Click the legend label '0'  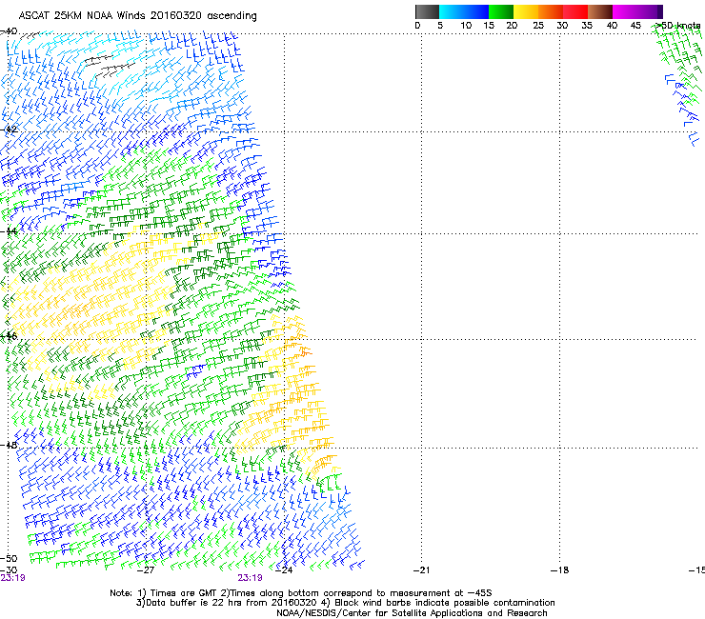[x=417, y=26]
